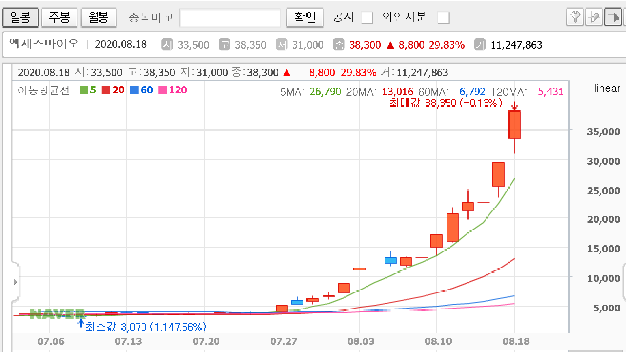626x352 pixels.
Task: Click the green 5-day MA swatch
Action: pos(84,90)
